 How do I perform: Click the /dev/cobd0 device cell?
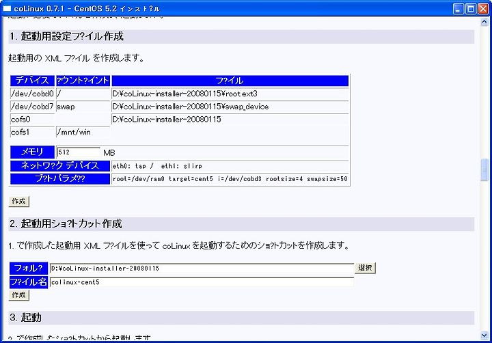click(32, 94)
